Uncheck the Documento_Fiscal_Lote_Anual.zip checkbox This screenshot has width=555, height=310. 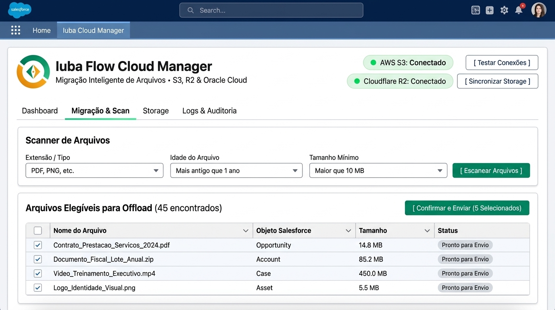[38, 259]
